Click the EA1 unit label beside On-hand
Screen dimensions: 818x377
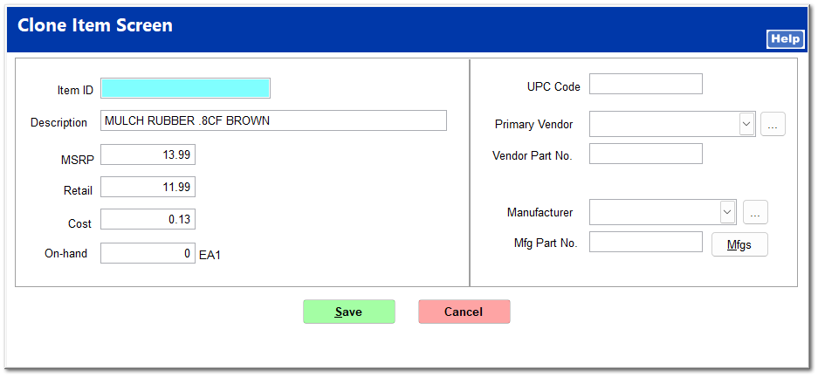210,255
